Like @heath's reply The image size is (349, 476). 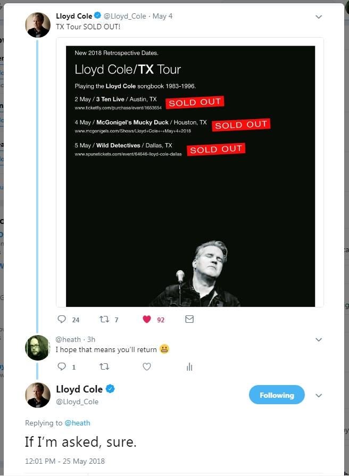[x=147, y=367]
